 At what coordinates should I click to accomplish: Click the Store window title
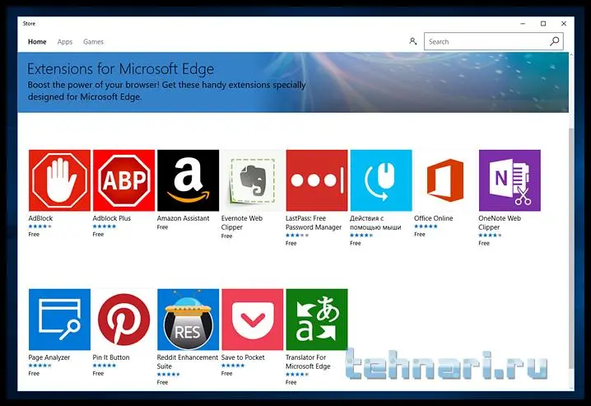[29, 23]
